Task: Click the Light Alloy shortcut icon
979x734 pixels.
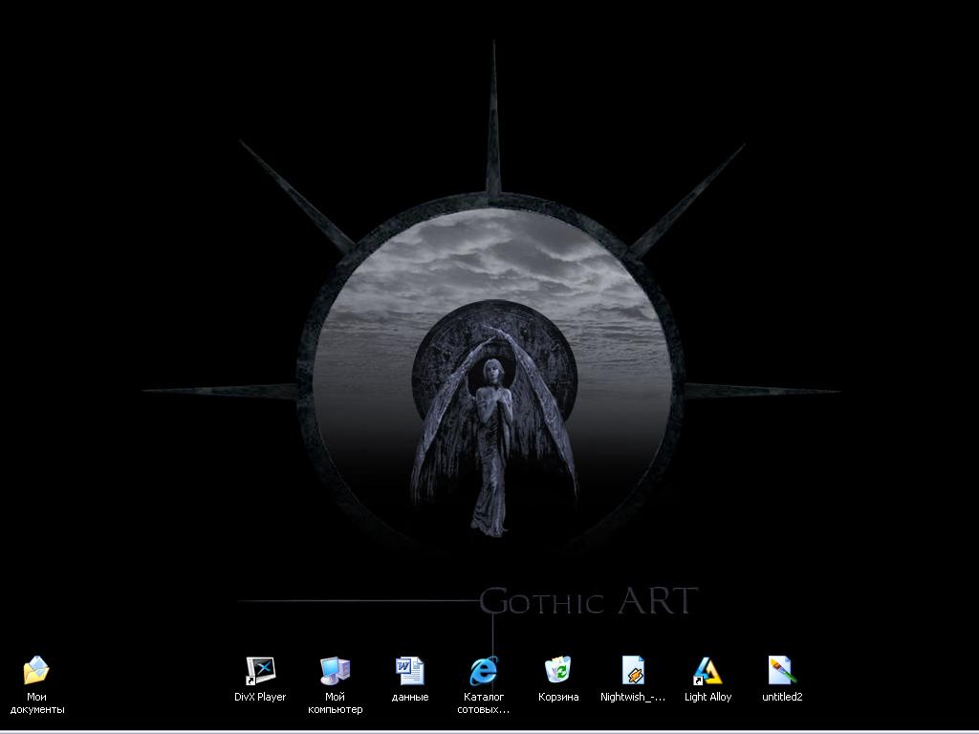Action: click(707, 671)
